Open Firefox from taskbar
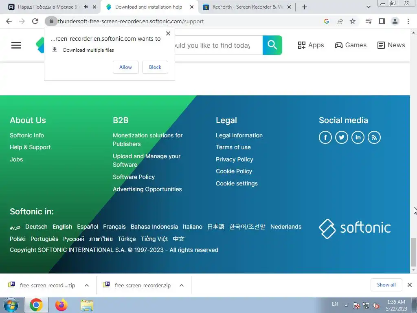417x313 pixels. coord(61,305)
